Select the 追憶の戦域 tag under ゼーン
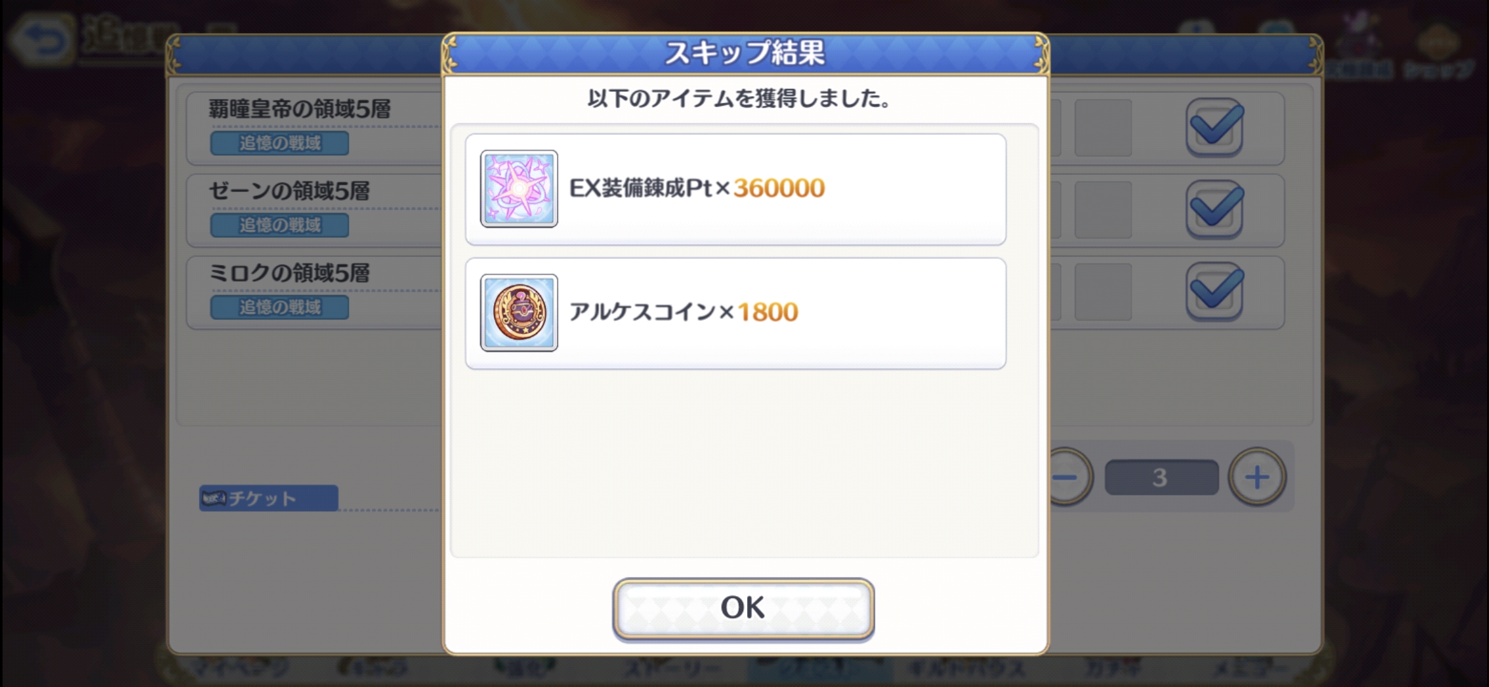The width and height of the screenshot is (1489, 687). pyautogui.click(x=279, y=225)
